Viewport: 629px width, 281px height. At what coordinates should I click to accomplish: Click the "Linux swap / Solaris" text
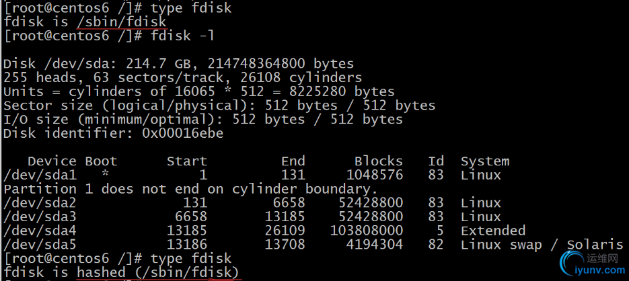(x=541, y=245)
